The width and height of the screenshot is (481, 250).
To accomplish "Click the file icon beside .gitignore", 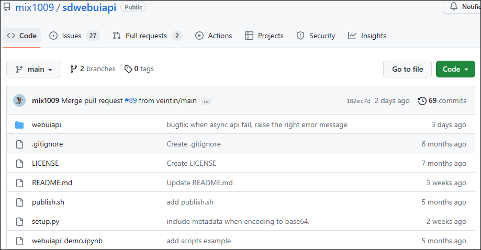I will (x=19, y=144).
